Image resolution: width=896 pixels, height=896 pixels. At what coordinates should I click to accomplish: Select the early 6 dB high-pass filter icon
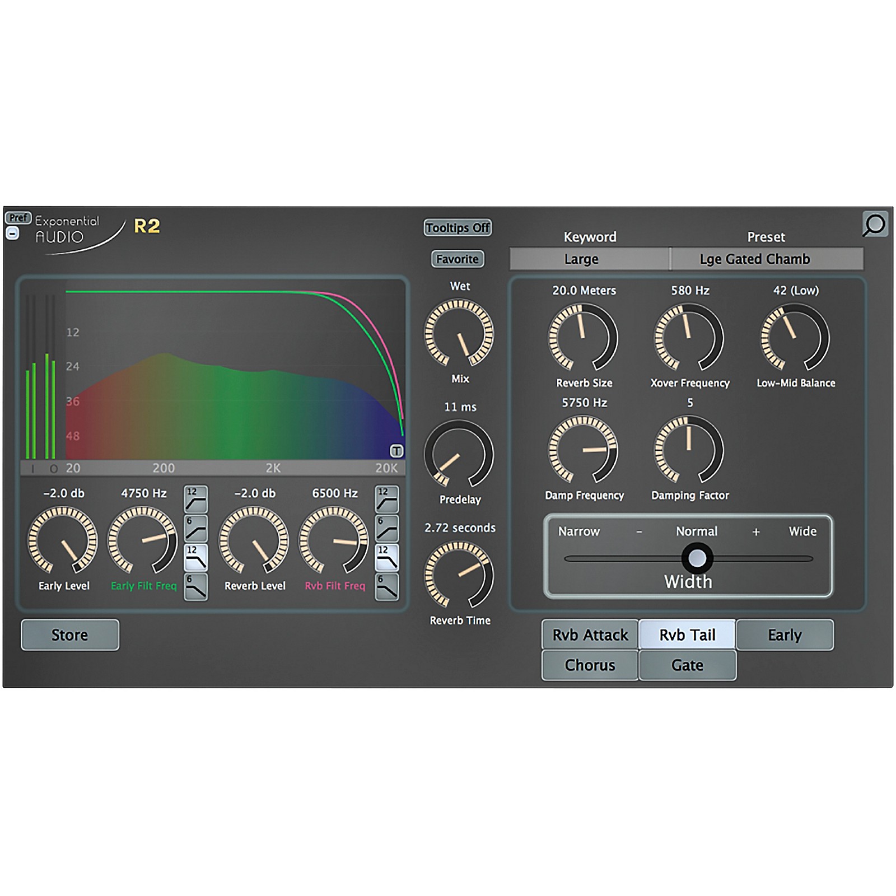click(x=195, y=528)
